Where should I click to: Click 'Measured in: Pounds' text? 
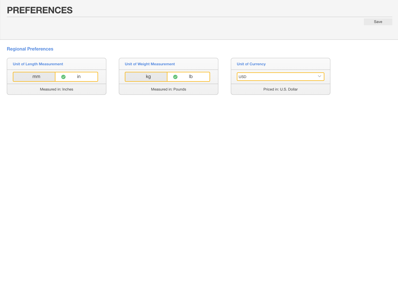pos(169,89)
